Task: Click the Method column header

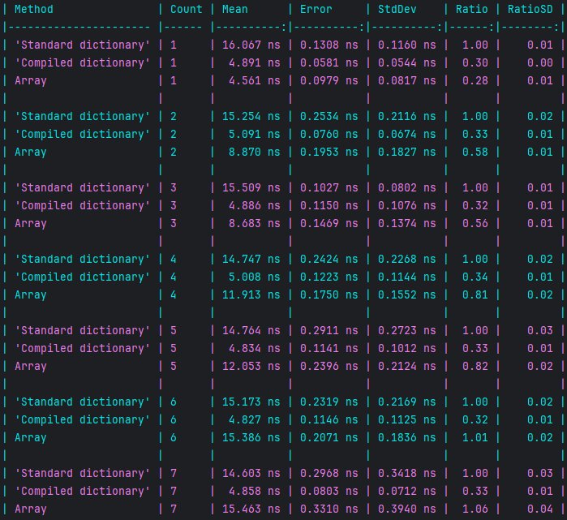Action: (x=34, y=9)
